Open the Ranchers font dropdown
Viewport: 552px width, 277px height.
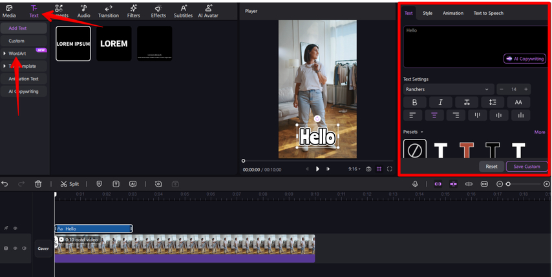click(x=447, y=89)
